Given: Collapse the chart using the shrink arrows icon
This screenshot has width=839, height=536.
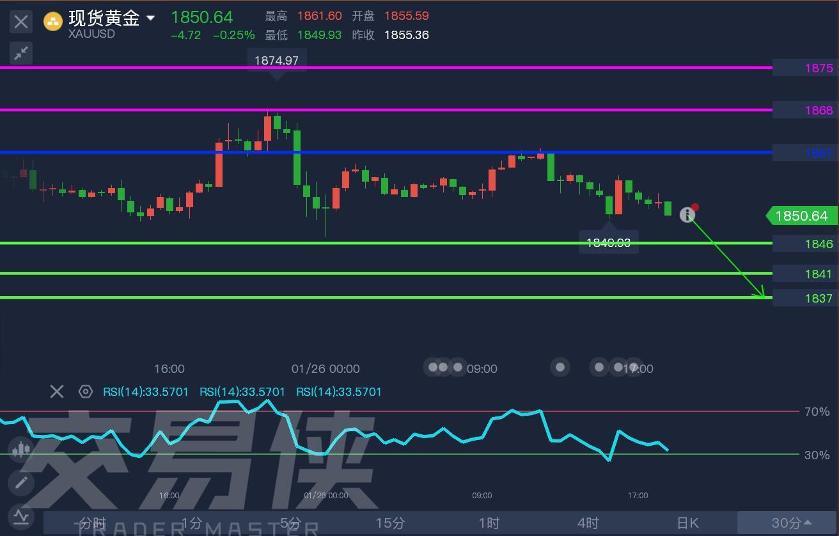Looking at the screenshot, I should point(21,53).
